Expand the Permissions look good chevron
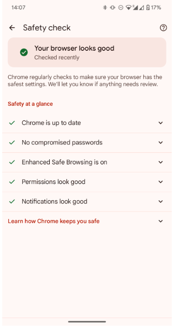Viewport: 173px width, 327px height. [160, 182]
